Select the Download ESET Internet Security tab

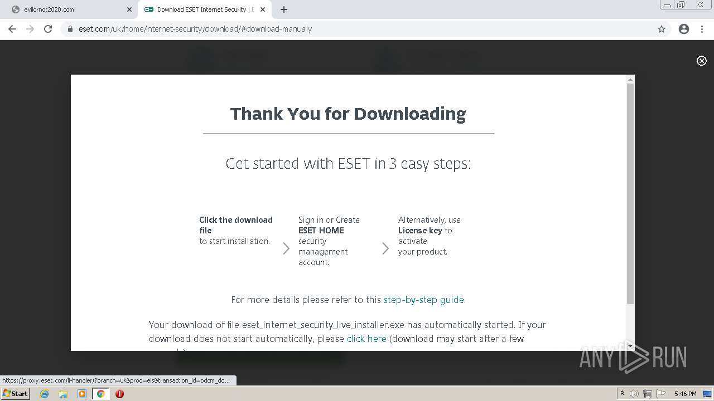click(204, 9)
